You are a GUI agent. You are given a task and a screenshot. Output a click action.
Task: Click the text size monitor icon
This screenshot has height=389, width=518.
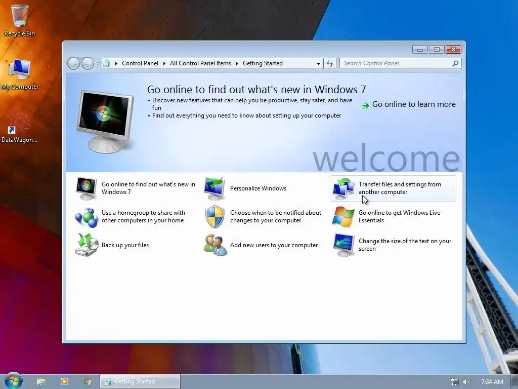(x=343, y=245)
